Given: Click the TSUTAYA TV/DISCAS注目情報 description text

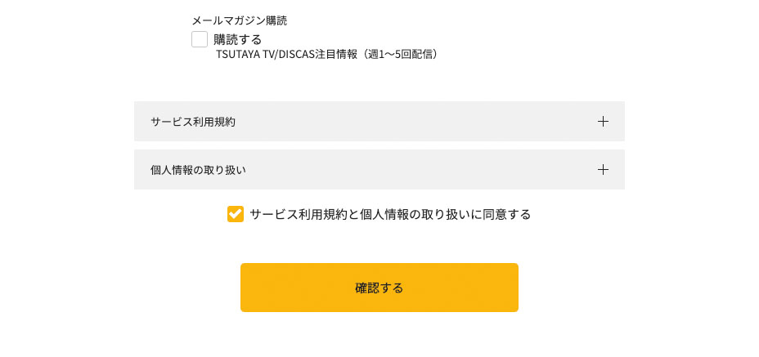Looking at the screenshot, I should pyautogui.click(x=286, y=54).
